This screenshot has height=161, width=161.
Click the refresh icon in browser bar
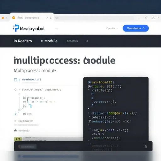coord(146,18)
